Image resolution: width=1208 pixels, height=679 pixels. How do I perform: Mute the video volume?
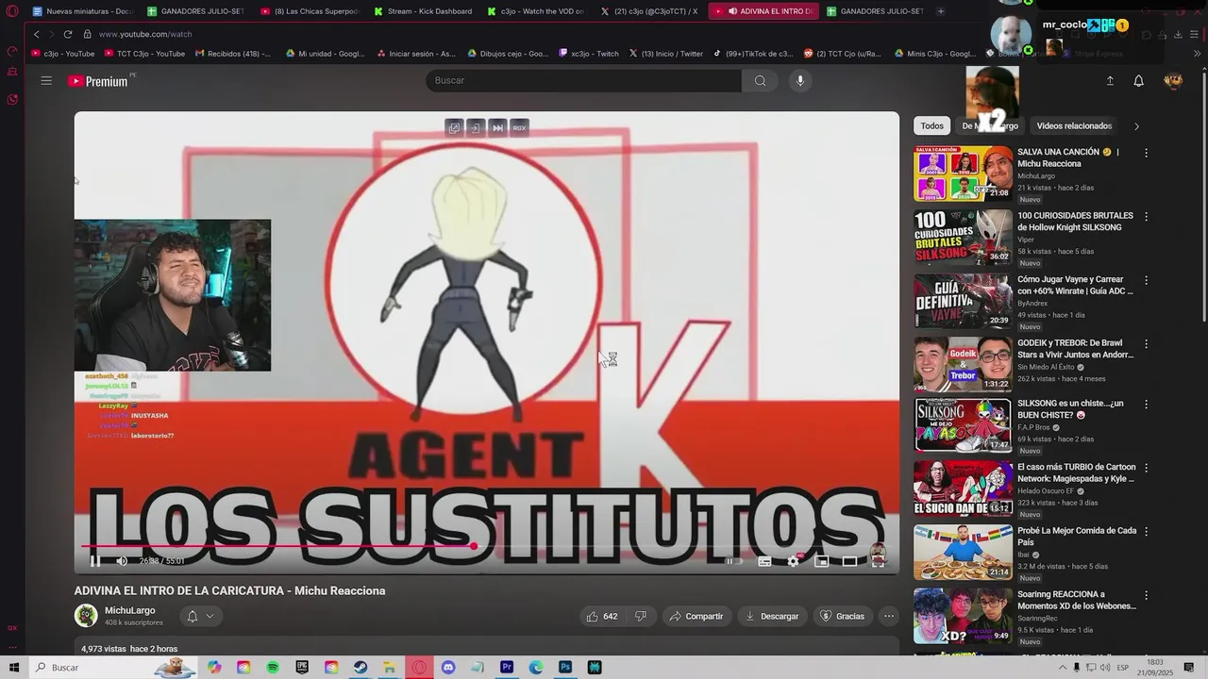[122, 561]
